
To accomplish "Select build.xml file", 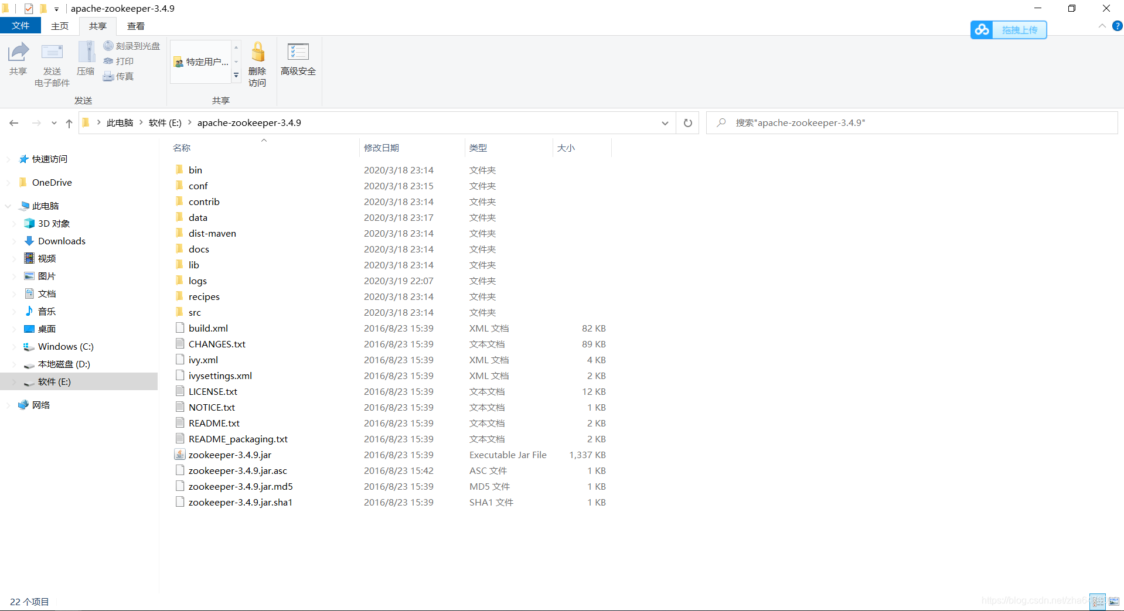I will pyautogui.click(x=208, y=328).
